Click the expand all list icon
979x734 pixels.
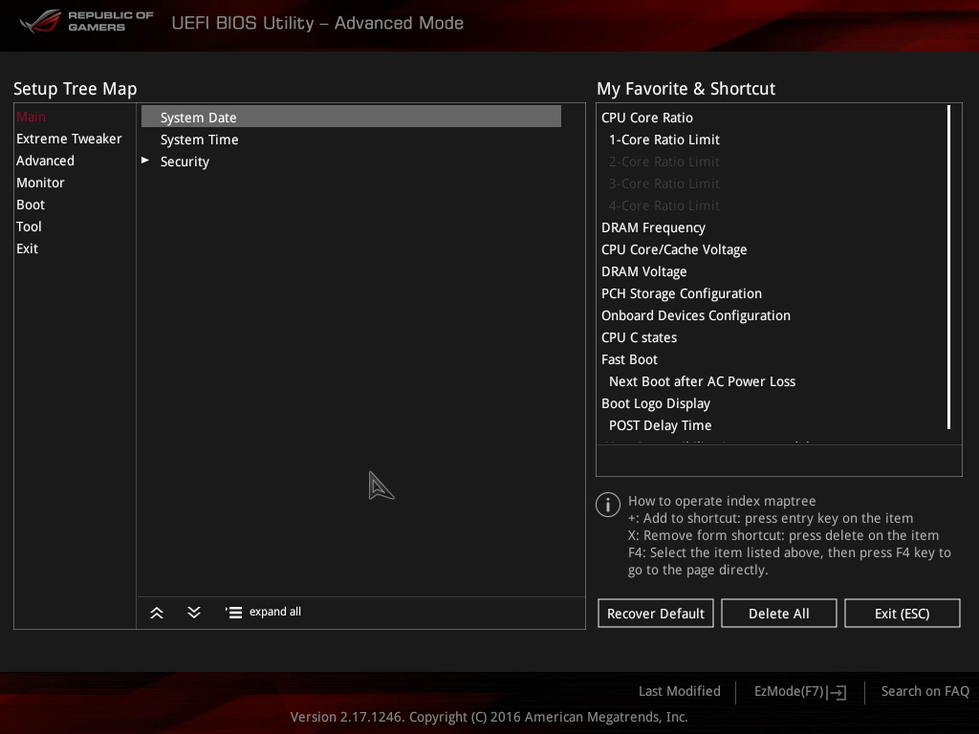[x=233, y=613]
